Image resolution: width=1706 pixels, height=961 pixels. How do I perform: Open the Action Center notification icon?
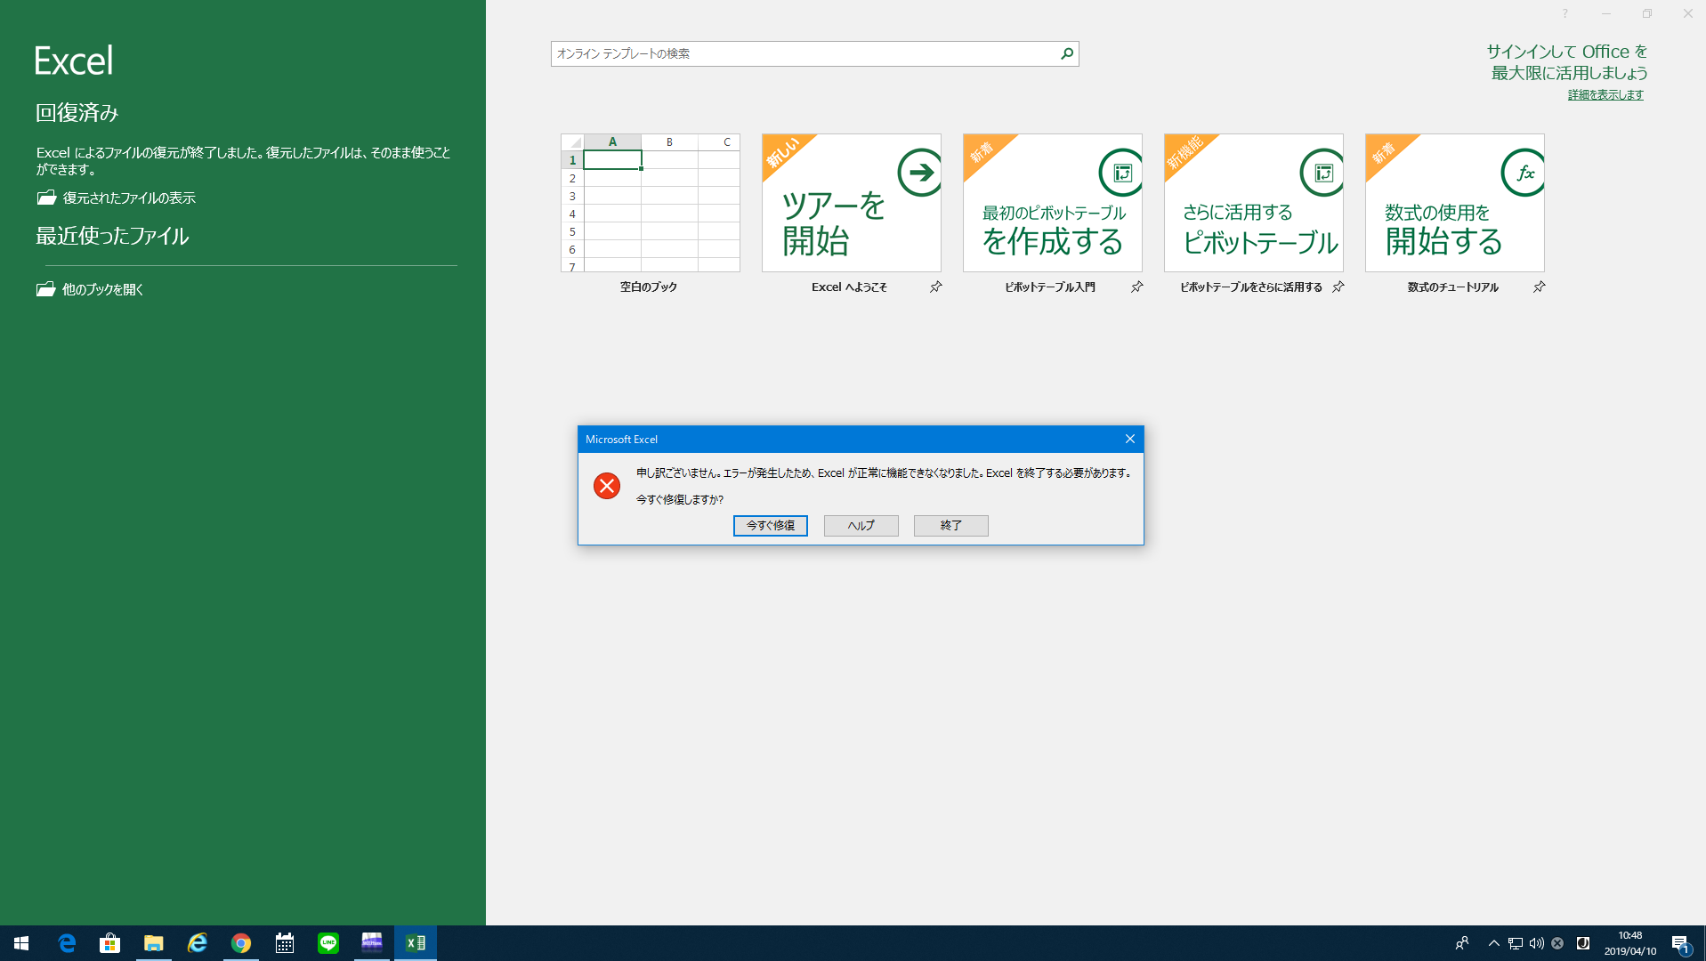(x=1680, y=943)
